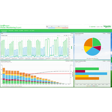Toggle legend entries under the Energy Comparison chart
Viewport: 112px width, 112px height.
(x=92, y=86)
